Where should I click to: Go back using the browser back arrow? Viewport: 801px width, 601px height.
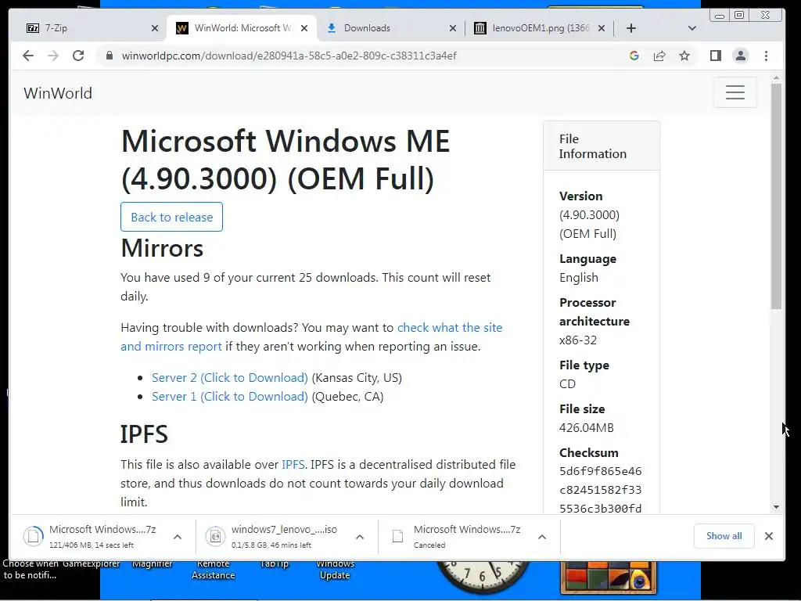pos(28,56)
